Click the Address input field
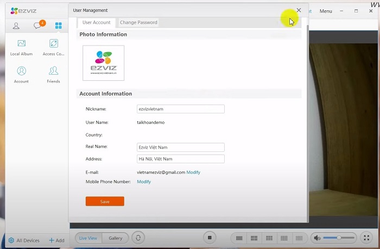 (x=181, y=159)
